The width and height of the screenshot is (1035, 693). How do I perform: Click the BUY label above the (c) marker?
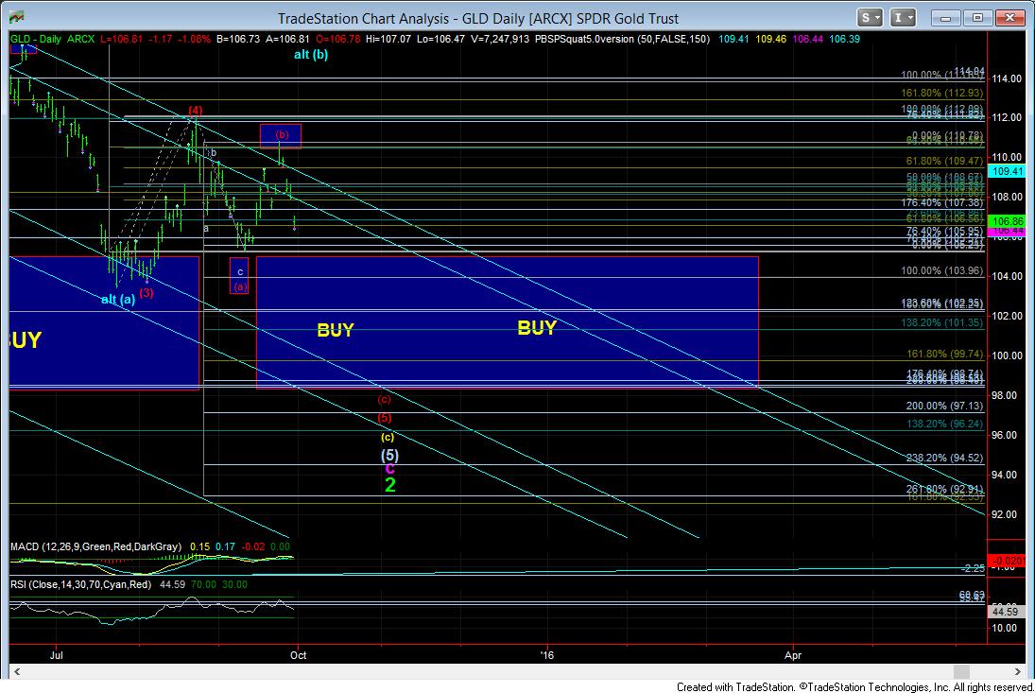336,330
